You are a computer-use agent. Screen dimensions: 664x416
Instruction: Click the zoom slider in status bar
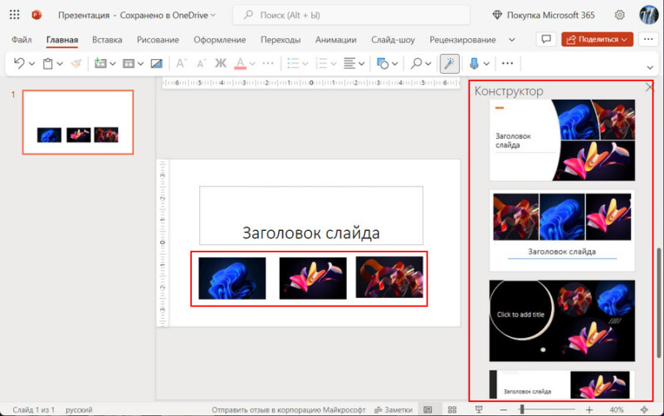(x=546, y=409)
